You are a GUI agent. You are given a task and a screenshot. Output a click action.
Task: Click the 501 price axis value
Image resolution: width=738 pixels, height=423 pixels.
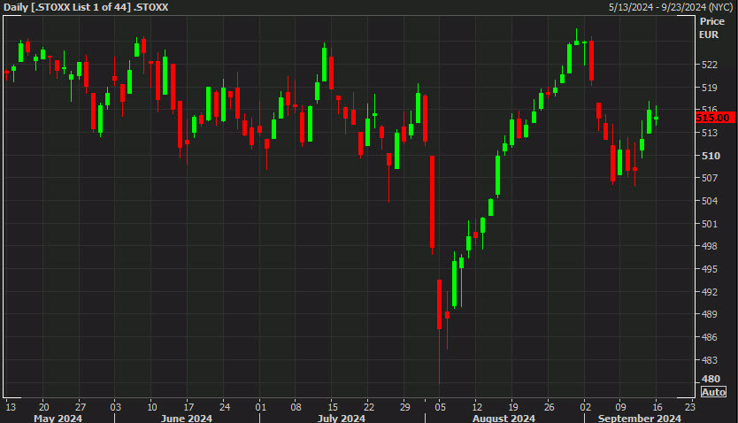710,224
